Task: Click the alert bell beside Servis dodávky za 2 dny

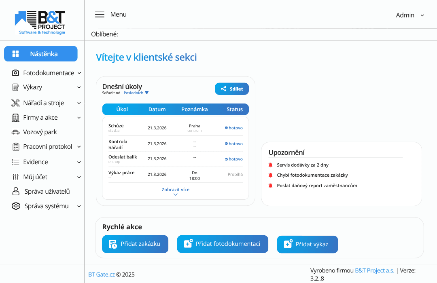Action: click(x=270, y=165)
